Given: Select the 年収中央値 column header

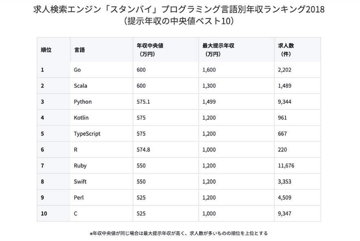Looking at the screenshot, I should tap(150, 50).
